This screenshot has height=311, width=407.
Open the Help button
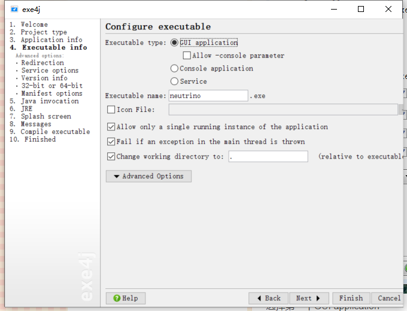click(x=126, y=298)
